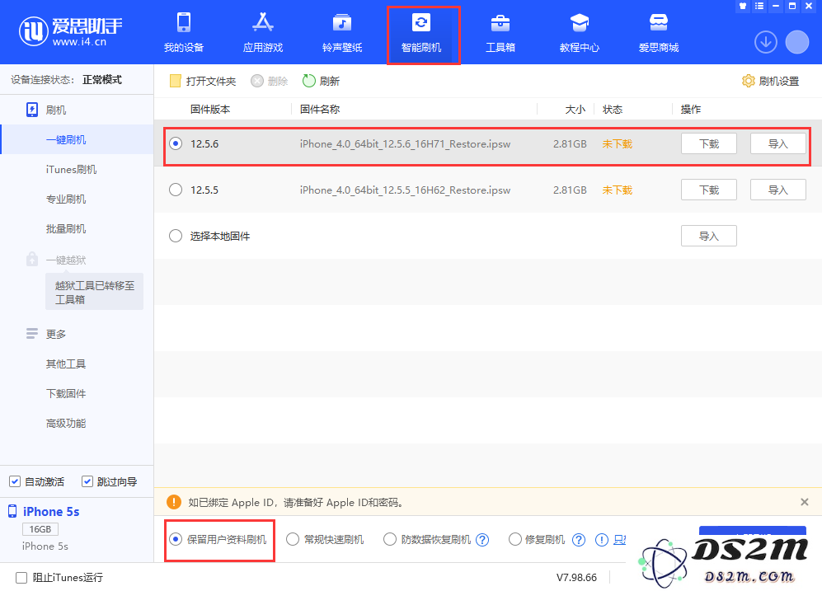Image resolution: width=822 pixels, height=591 pixels.
Task: Click 打开文件夹 folder icon
Action: click(175, 81)
